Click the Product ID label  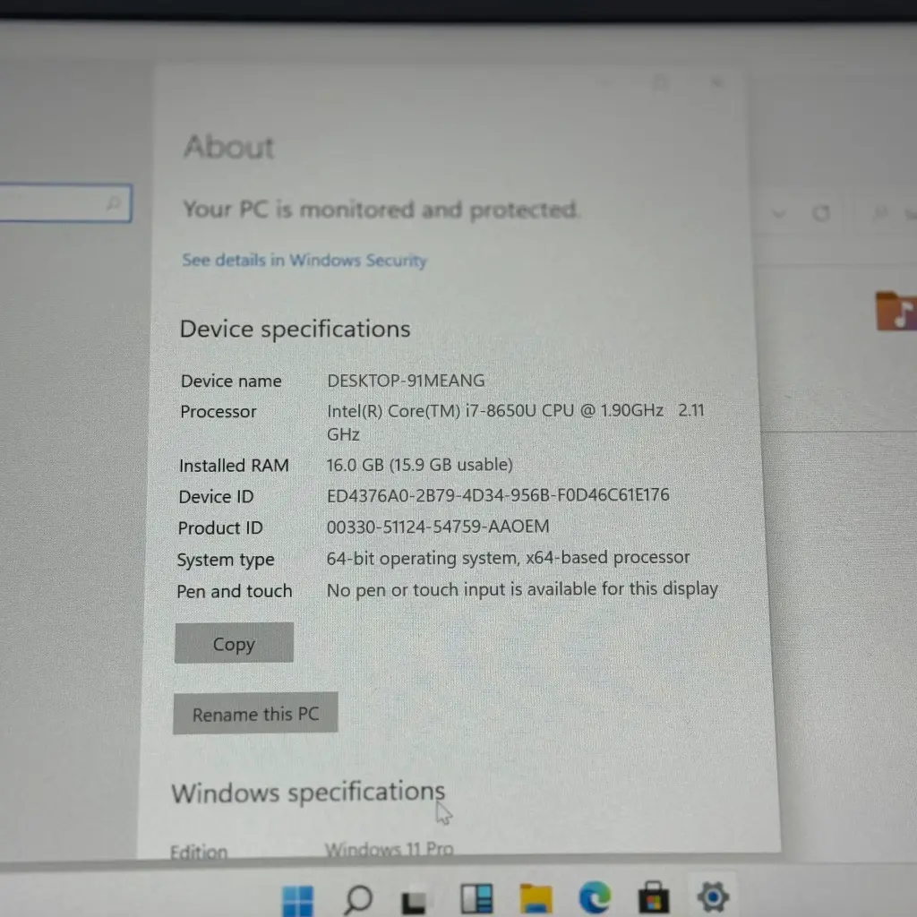click(x=220, y=528)
